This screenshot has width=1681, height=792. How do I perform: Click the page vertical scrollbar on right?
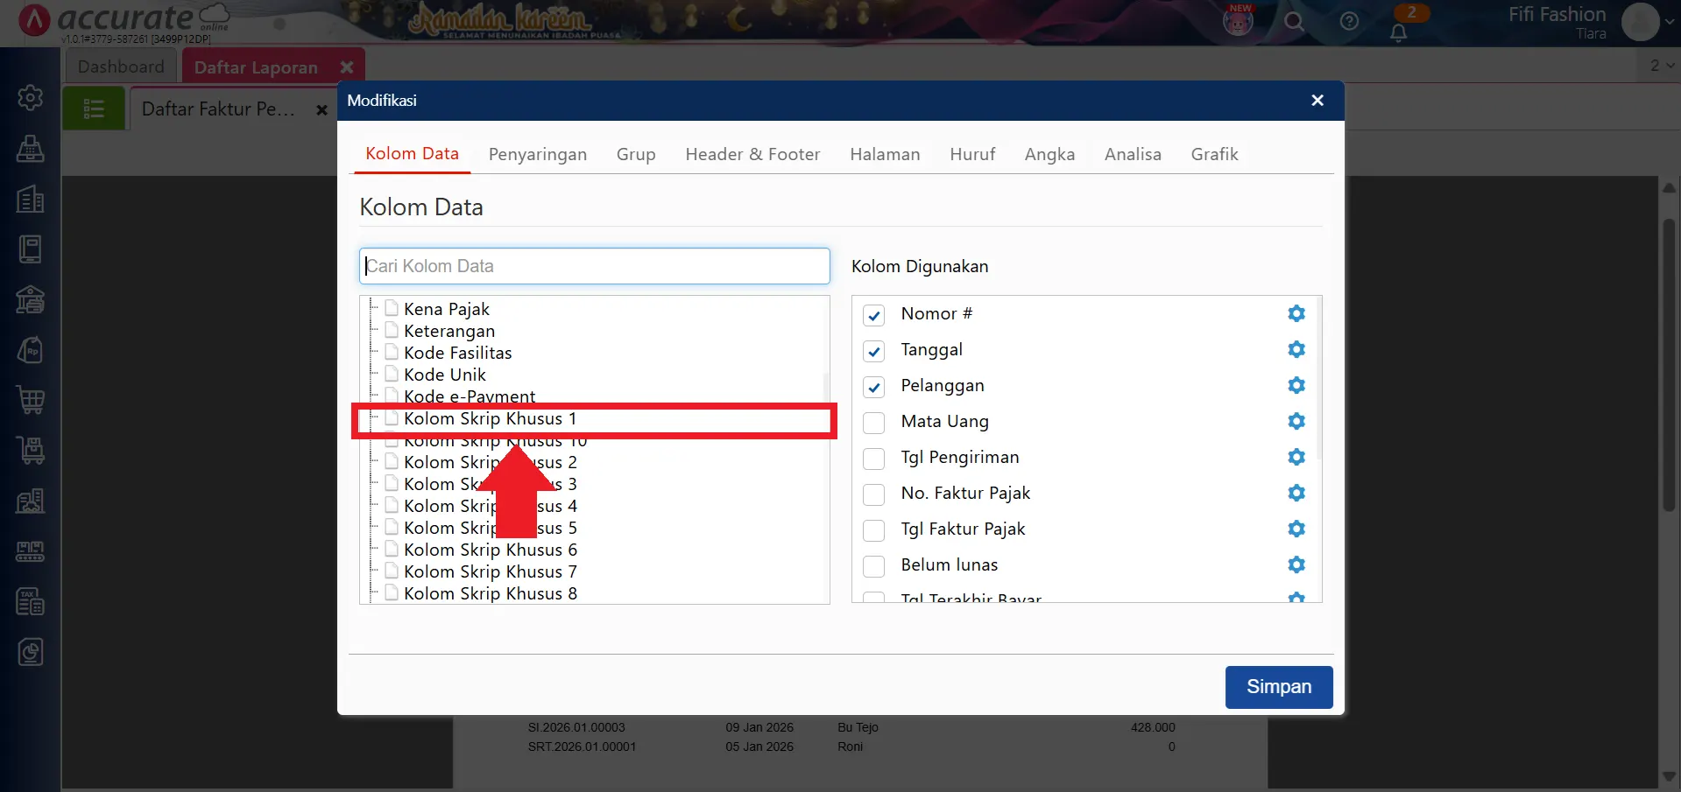coord(1669,368)
